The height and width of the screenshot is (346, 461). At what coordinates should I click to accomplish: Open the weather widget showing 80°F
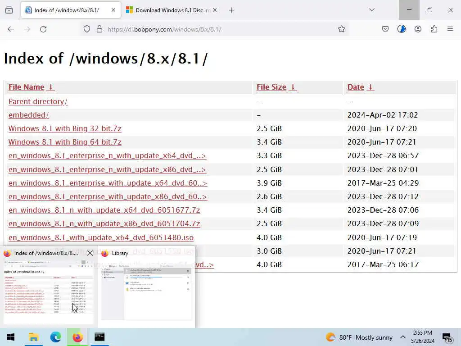pyautogui.click(x=359, y=337)
